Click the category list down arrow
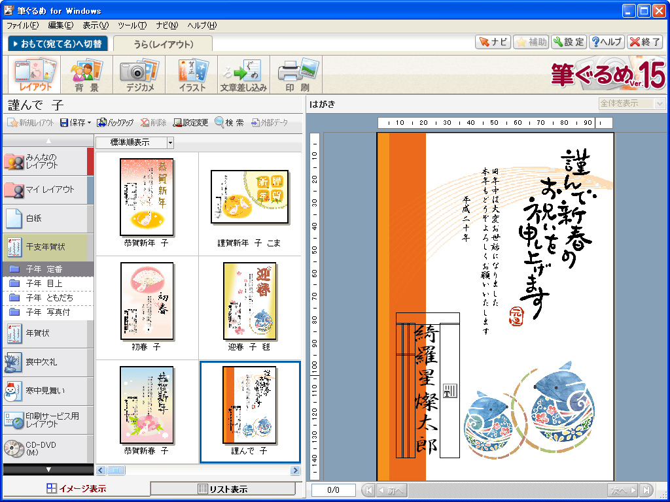 point(48,469)
